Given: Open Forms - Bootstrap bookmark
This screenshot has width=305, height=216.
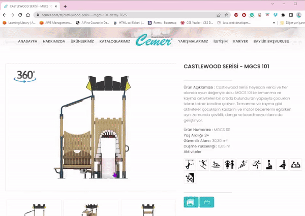Looking at the screenshot, I should [162, 23].
